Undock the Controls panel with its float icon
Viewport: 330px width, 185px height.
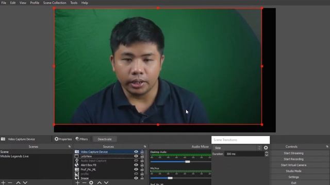click(327, 146)
